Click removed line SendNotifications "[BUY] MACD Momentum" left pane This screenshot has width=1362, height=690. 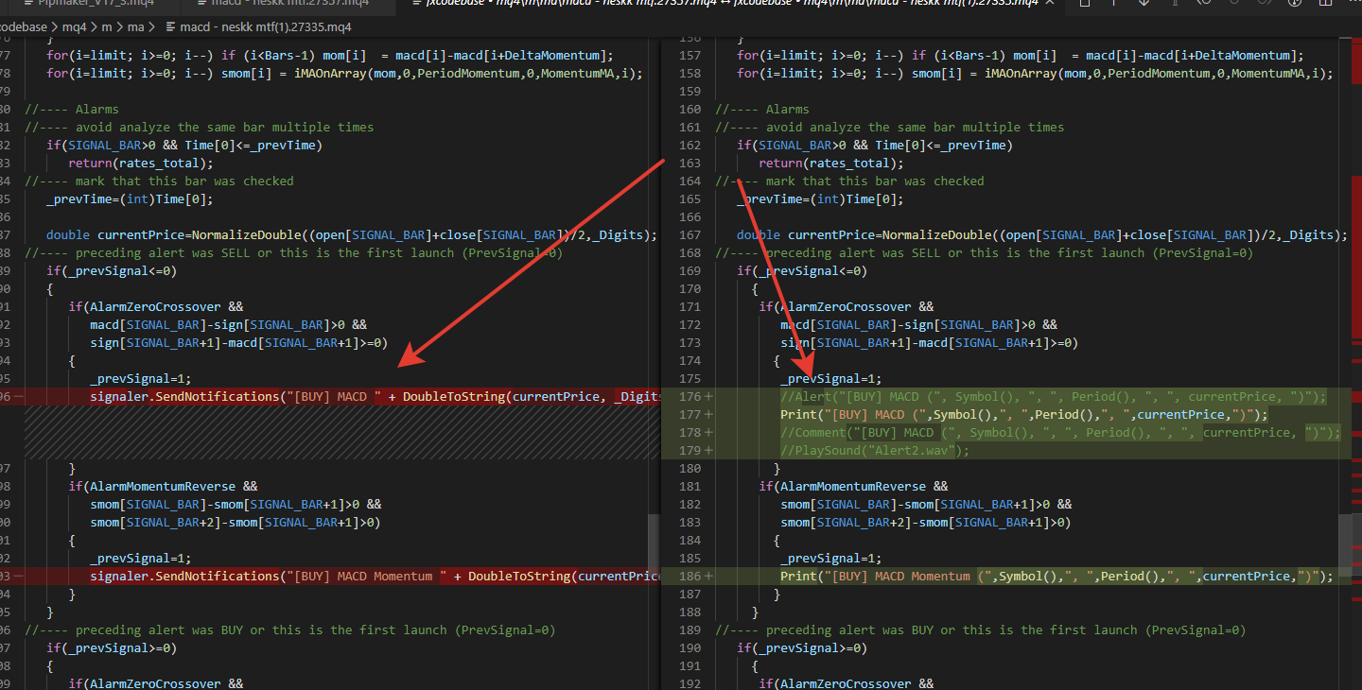(x=375, y=577)
